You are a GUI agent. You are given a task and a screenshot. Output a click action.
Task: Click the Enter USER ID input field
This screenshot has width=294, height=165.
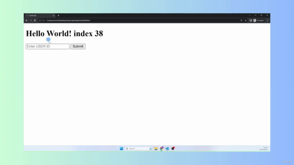(48, 46)
